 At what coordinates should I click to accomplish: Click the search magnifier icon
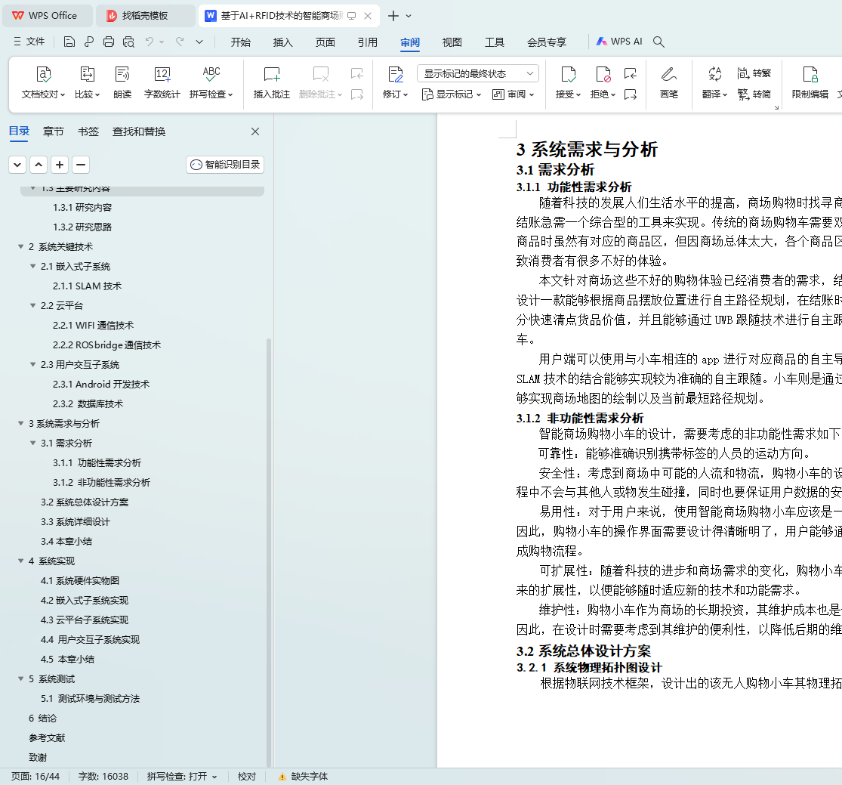tap(659, 42)
